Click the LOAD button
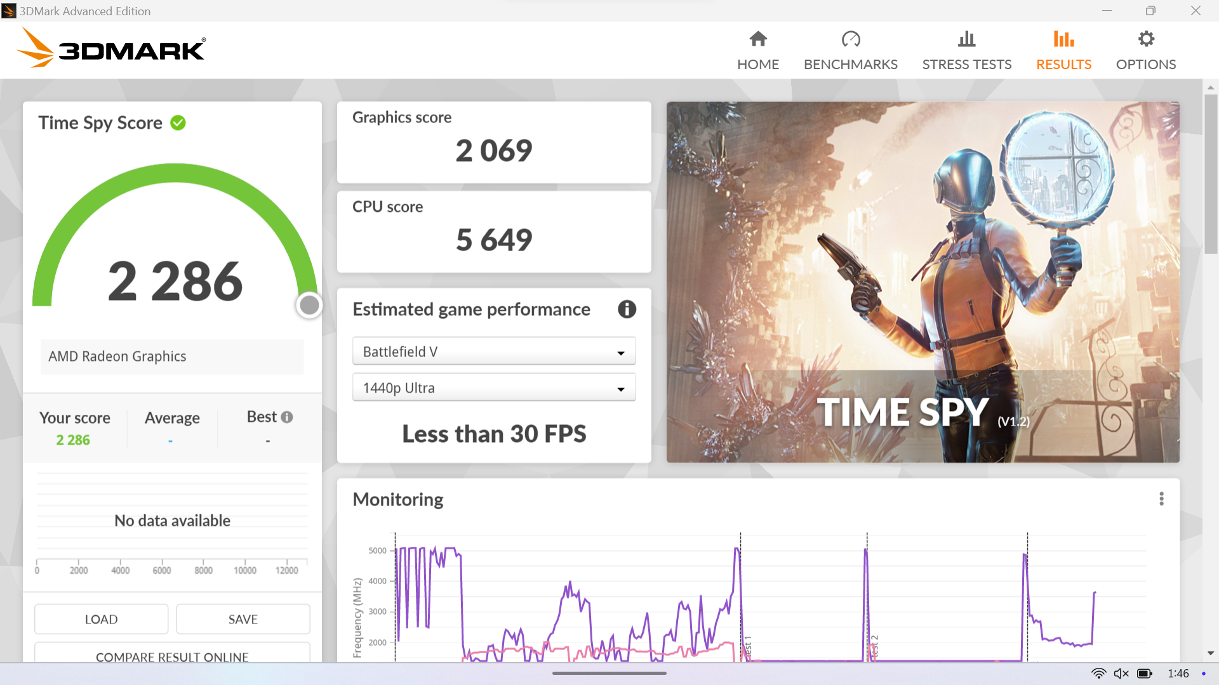 pos(102,619)
